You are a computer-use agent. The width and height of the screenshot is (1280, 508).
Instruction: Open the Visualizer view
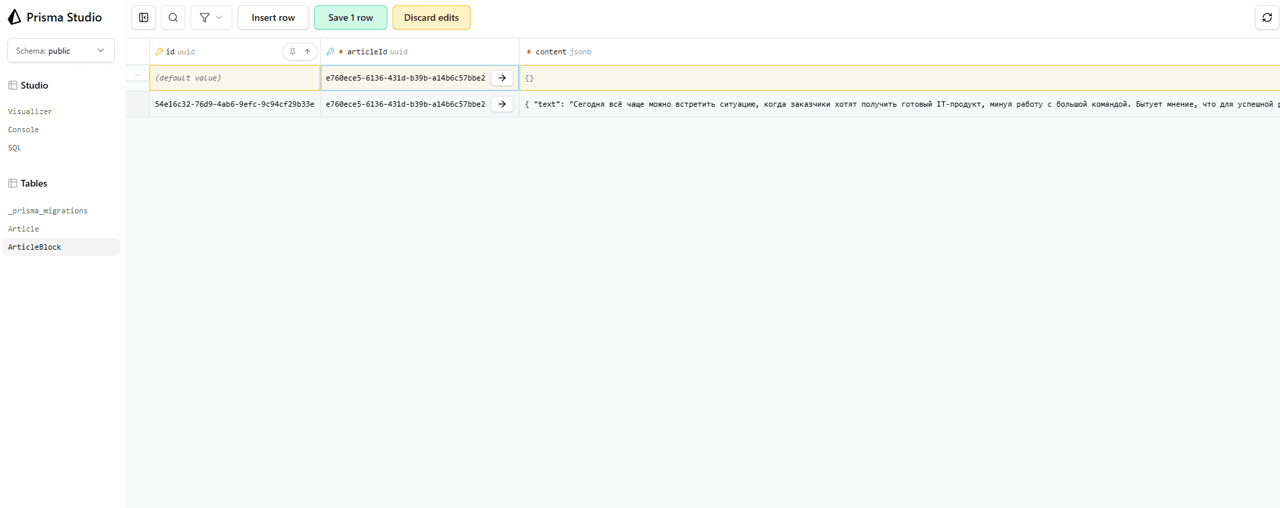click(x=30, y=111)
